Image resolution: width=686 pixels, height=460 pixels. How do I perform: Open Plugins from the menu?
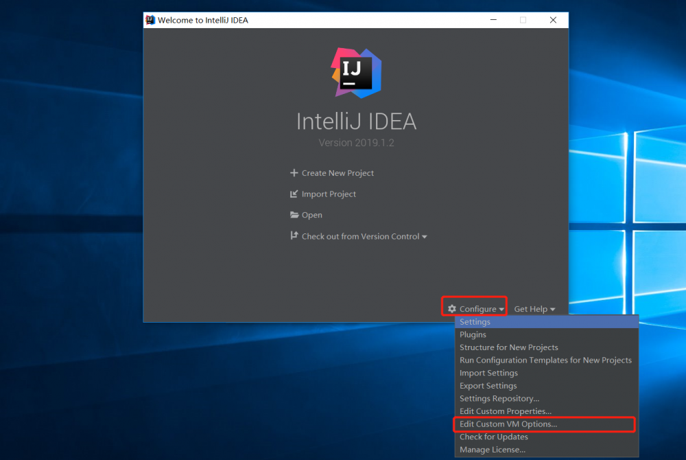(473, 334)
